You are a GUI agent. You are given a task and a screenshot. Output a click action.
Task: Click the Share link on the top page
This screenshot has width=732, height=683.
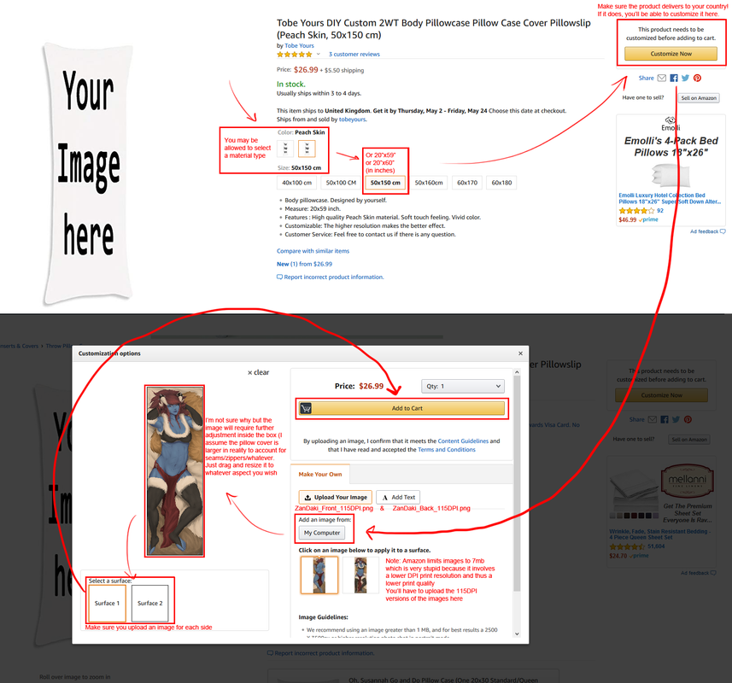(x=646, y=78)
